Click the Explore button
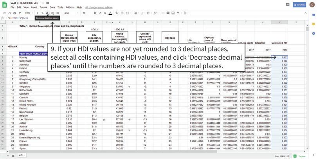This screenshot has height=159, width=317. (300, 156)
